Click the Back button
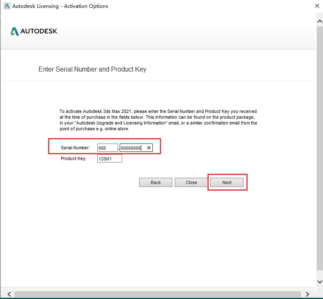The image size is (323, 299). coord(156,182)
